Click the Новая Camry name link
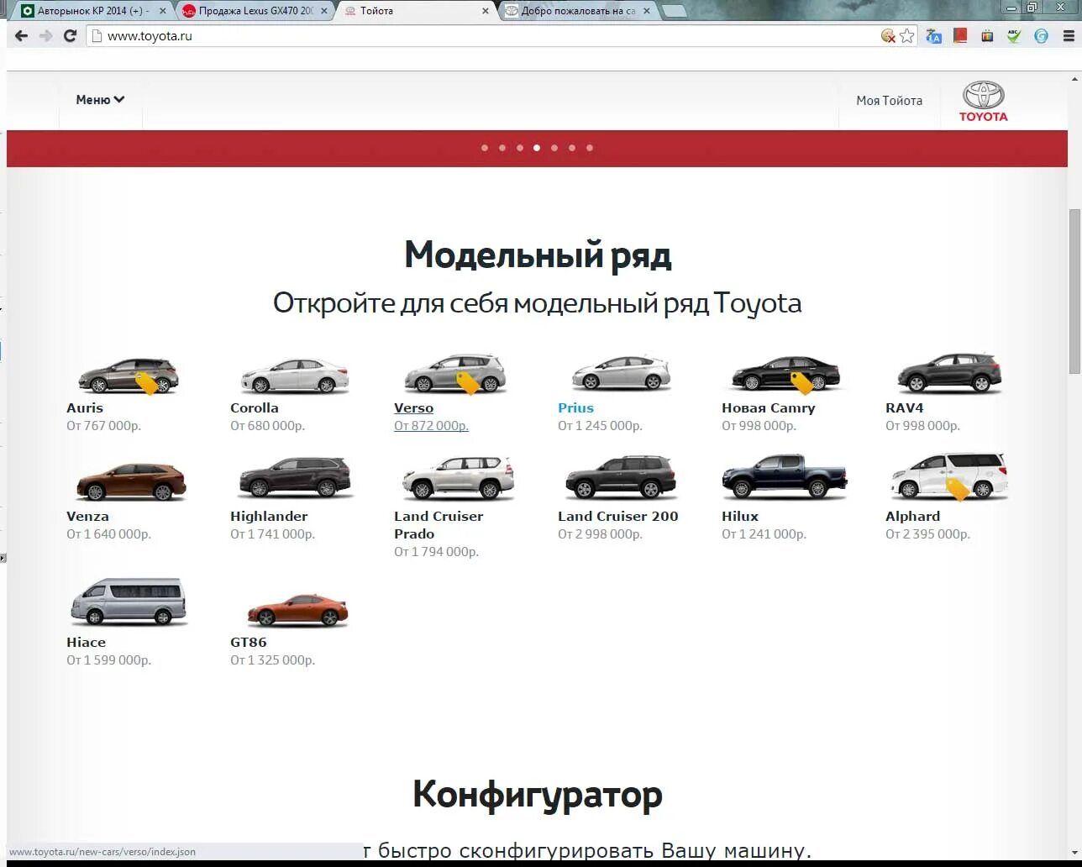1082x867 pixels. (x=769, y=408)
